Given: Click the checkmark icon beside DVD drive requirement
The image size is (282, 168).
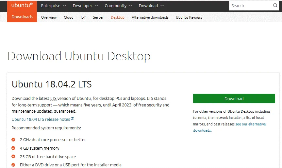Looking at the screenshot, I should tap(13, 165).
